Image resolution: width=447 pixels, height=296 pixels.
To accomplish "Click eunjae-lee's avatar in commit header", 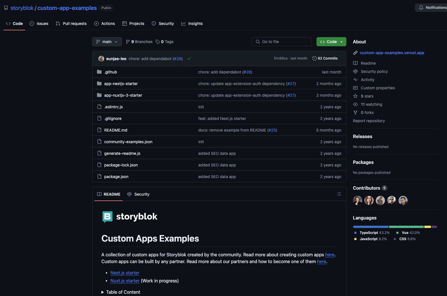I will coord(101,59).
